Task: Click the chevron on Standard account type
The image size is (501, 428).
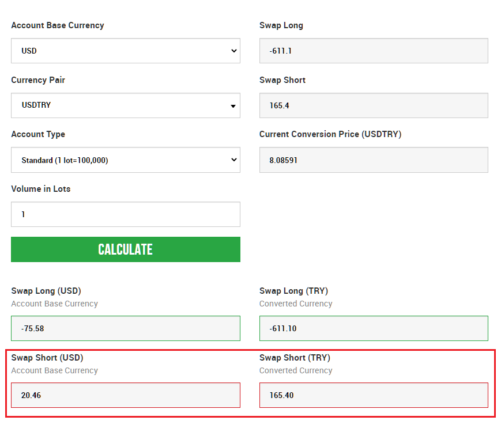Action: [x=234, y=160]
